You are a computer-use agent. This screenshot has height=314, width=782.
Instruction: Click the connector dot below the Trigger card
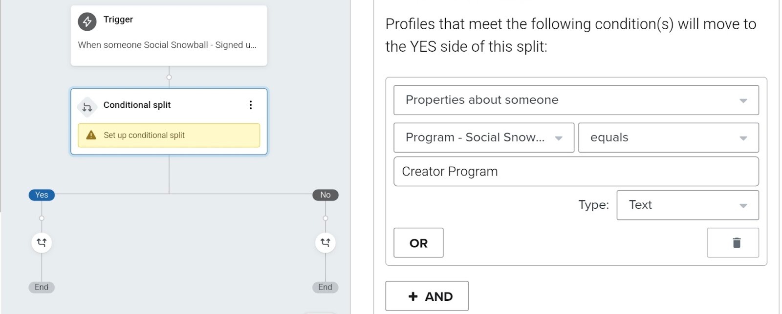[169, 77]
